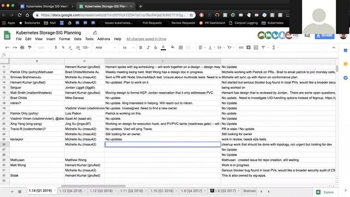The image size is (350, 197).
Task: Click the blue SHARE button
Action: click(324, 36)
